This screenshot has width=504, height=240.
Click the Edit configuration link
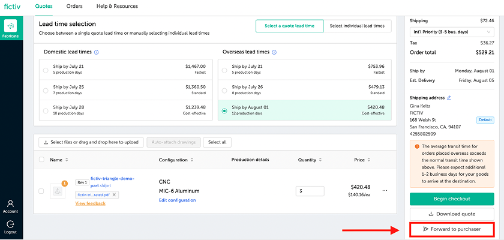point(177,200)
